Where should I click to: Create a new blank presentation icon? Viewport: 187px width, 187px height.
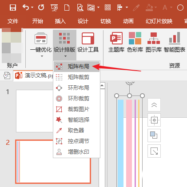(67, 8)
